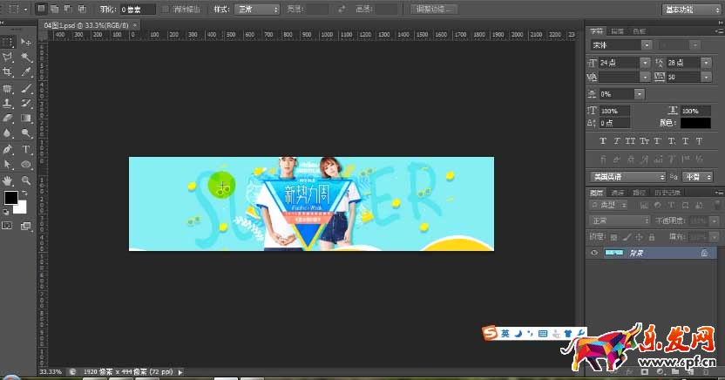Click the feather value input field
The height and width of the screenshot is (380, 725).
tap(138, 9)
